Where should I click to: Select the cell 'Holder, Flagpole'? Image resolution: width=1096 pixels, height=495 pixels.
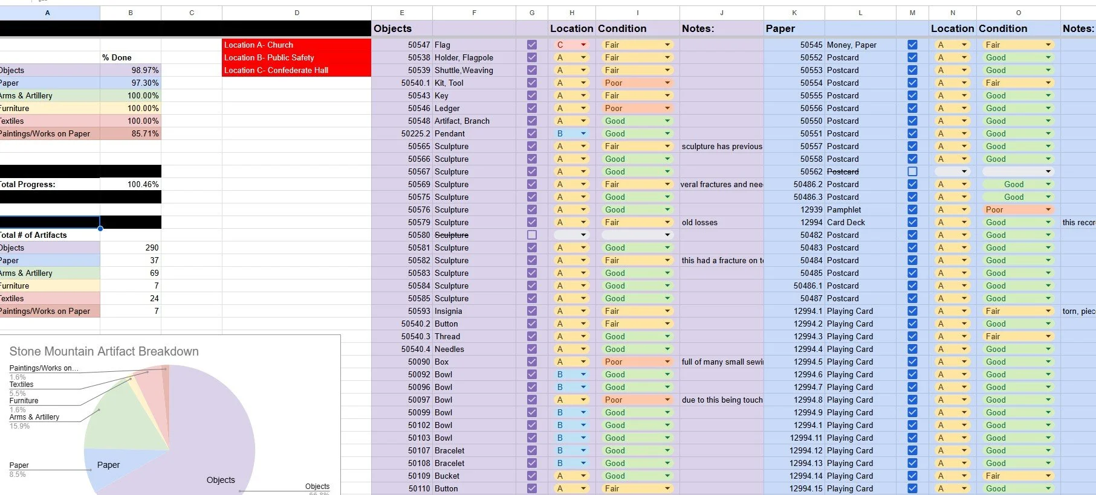474,57
